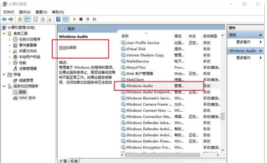Select 设备管理器 in the tree
The width and height of the screenshot is (267, 163).
click(x=28, y=69)
